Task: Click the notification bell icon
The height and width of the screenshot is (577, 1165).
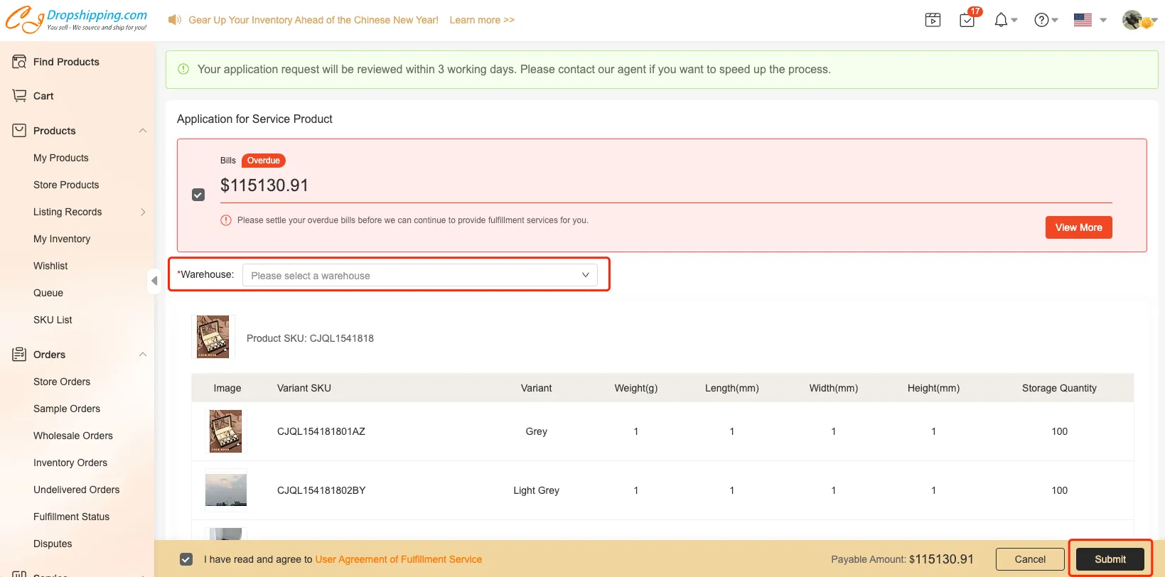Action: click(x=1001, y=20)
